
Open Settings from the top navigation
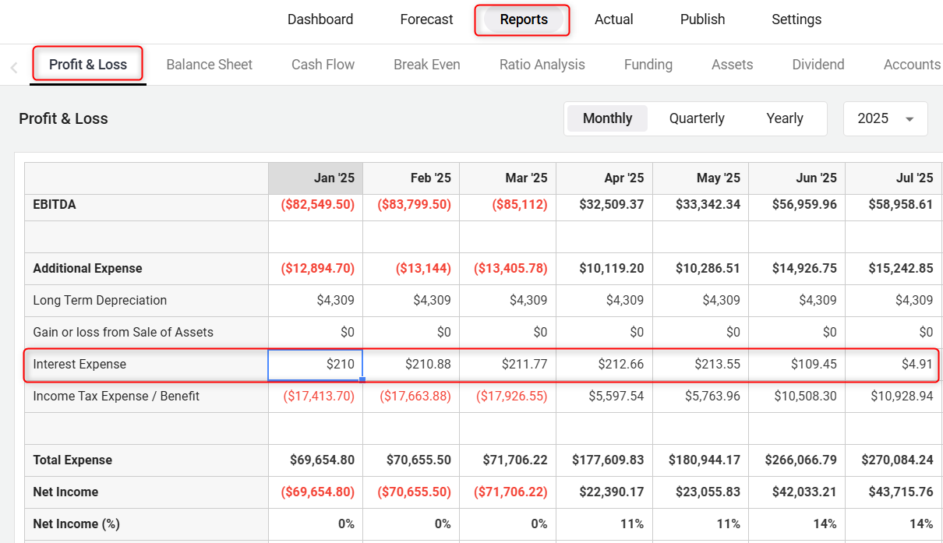796,19
